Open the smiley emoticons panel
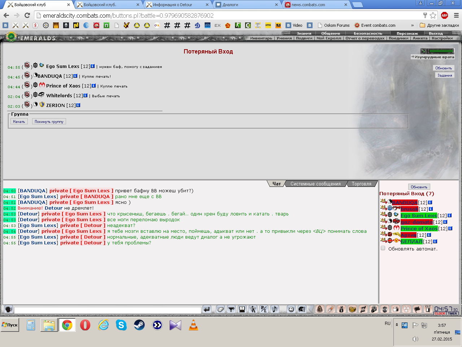This screenshot has height=347, width=462. [x=291, y=309]
